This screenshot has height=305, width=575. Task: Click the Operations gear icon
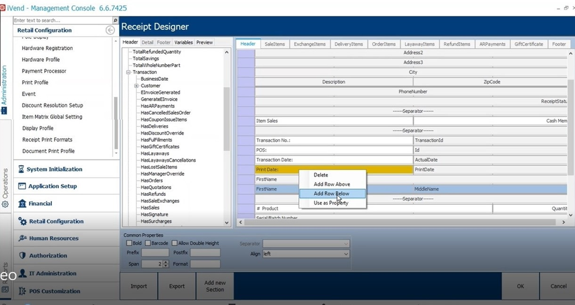[5, 205]
